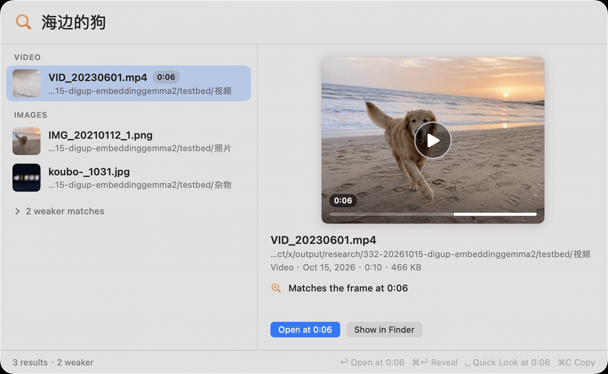Select the VID_20230601.mp4 video result
This screenshot has width=608, height=374.
(128, 83)
